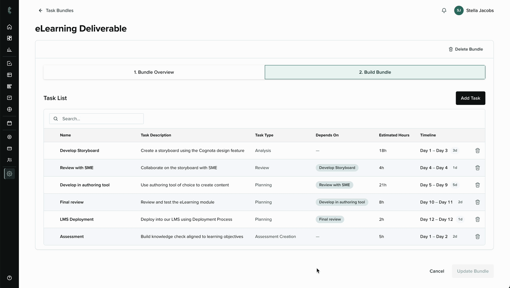Delete the Review with SME task row
This screenshot has height=288, width=510.
click(478, 168)
